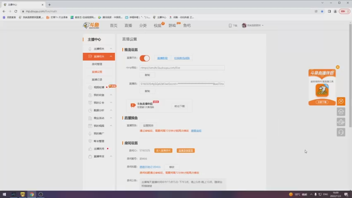352x198 pixels.
Task: Select 房间管理 in sidebar
Action: point(97,64)
